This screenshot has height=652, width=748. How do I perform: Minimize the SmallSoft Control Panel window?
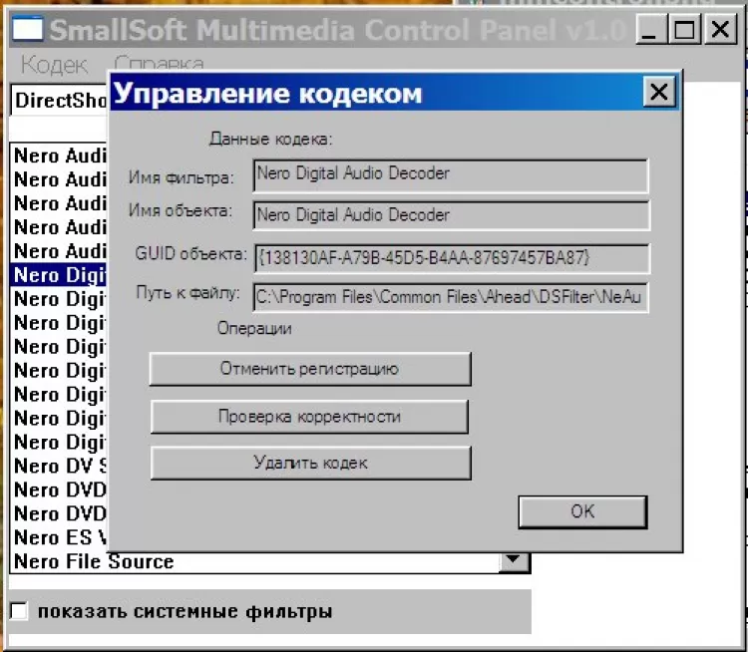click(650, 30)
